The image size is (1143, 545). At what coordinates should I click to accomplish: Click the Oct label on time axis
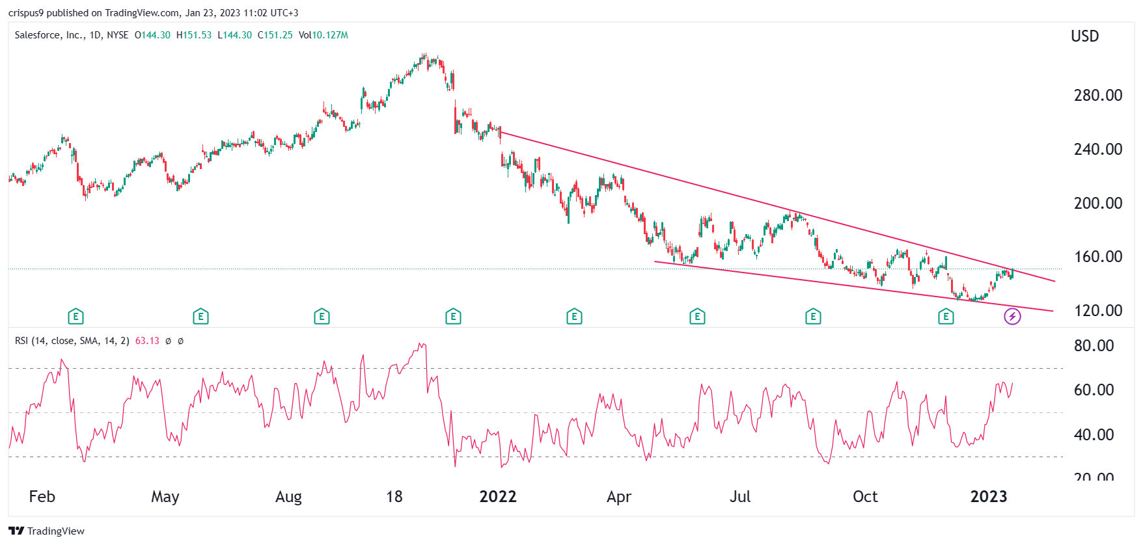865,497
